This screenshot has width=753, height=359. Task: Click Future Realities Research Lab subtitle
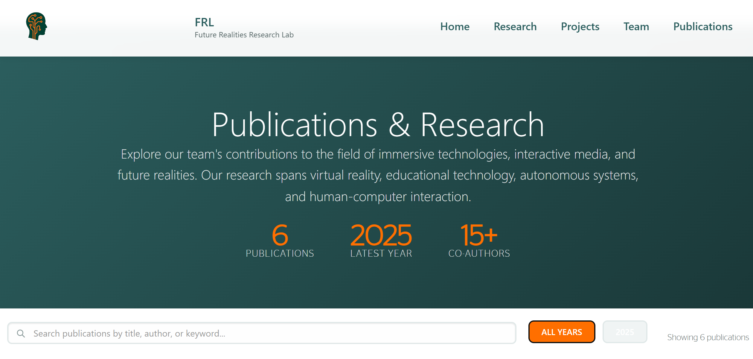pyautogui.click(x=244, y=35)
